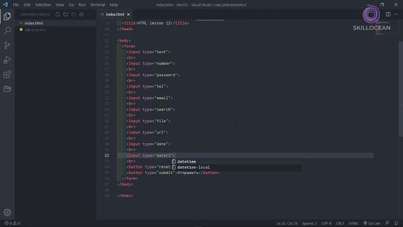Change encoding via UTF-8

tap(326, 223)
